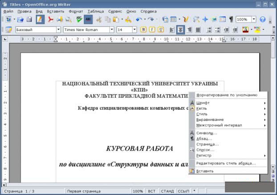This screenshot has width=277, height=195.
Task: Save document with the floppy disk icon
Action: (x=29, y=20)
